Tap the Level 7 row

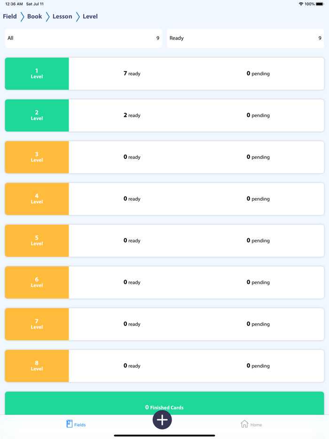(x=164, y=324)
